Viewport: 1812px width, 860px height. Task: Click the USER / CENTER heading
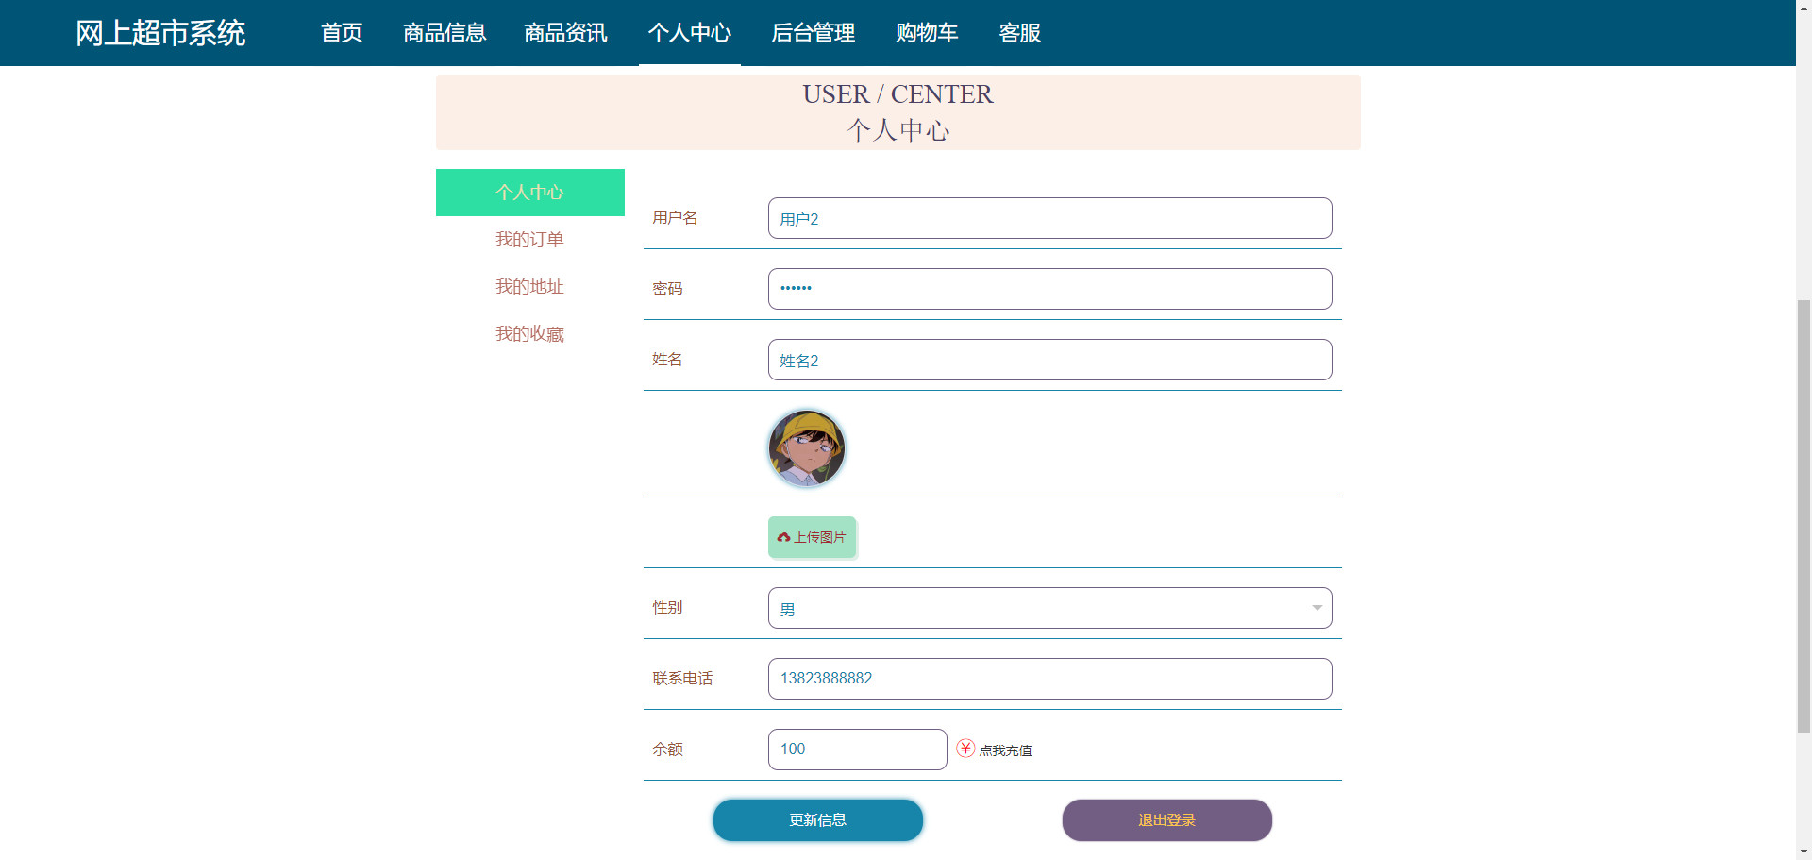tap(898, 94)
